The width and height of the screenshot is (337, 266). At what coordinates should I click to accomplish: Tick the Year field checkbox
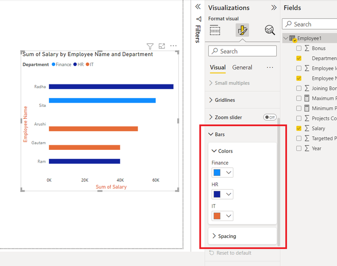point(299,148)
